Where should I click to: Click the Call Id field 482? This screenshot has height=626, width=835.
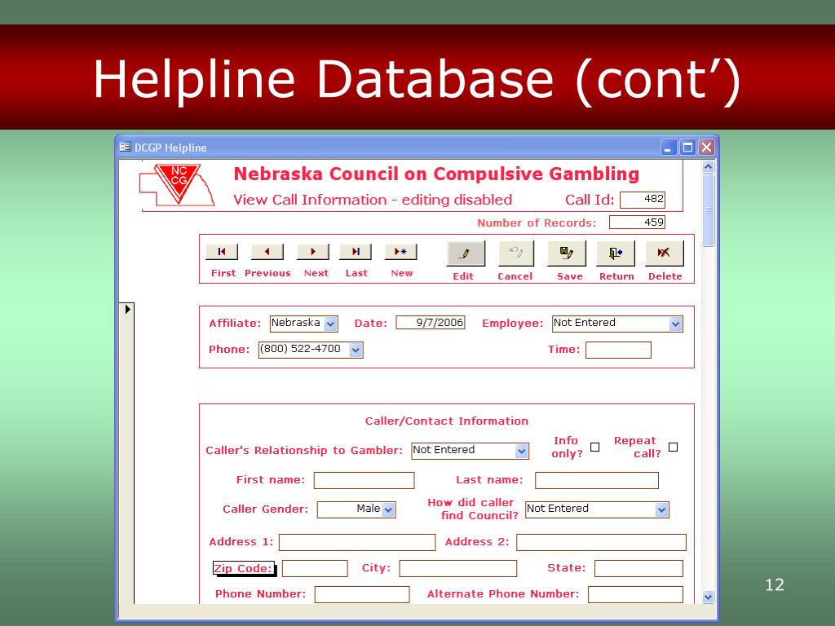tap(643, 200)
